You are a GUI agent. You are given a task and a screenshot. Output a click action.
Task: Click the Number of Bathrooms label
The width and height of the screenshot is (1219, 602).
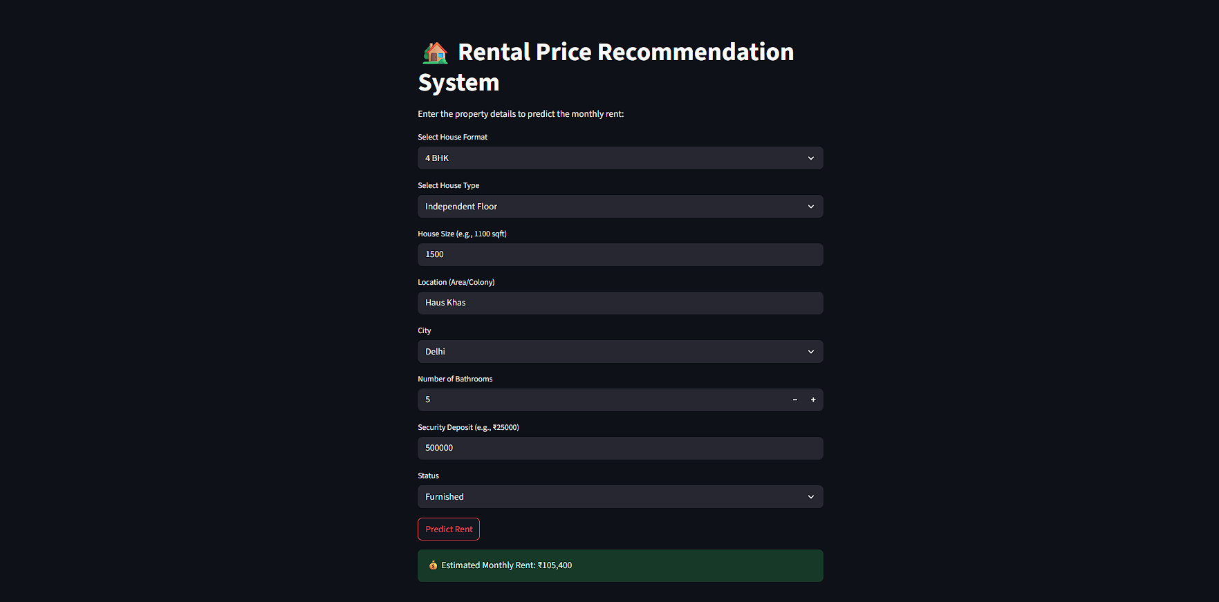pos(456,379)
